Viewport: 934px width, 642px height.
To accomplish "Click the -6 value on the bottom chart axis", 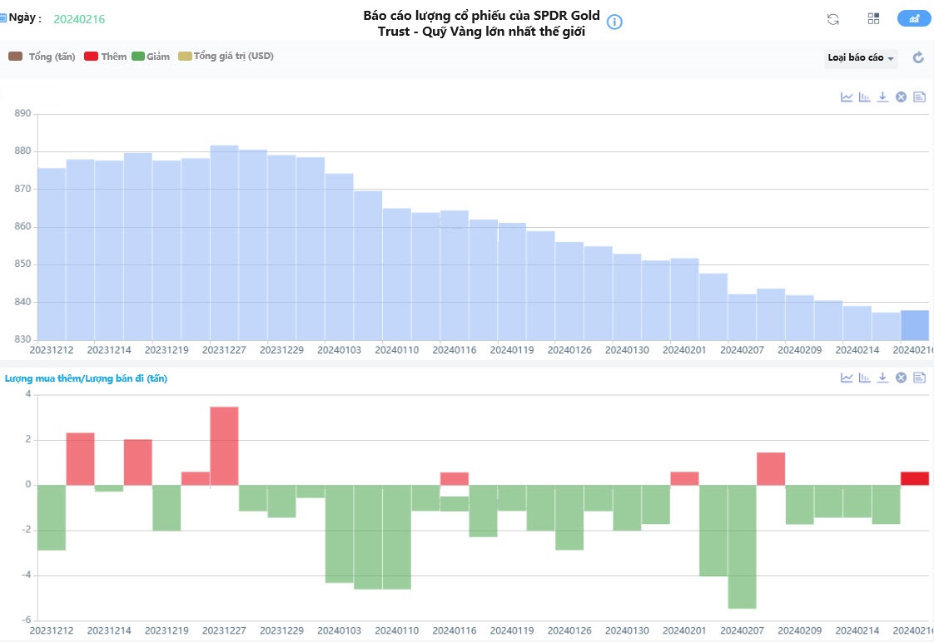I will (x=26, y=620).
